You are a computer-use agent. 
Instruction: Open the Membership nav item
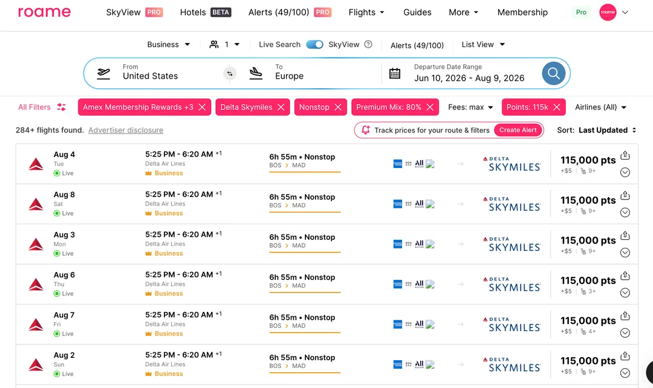pyautogui.click(x=522, y=12)
